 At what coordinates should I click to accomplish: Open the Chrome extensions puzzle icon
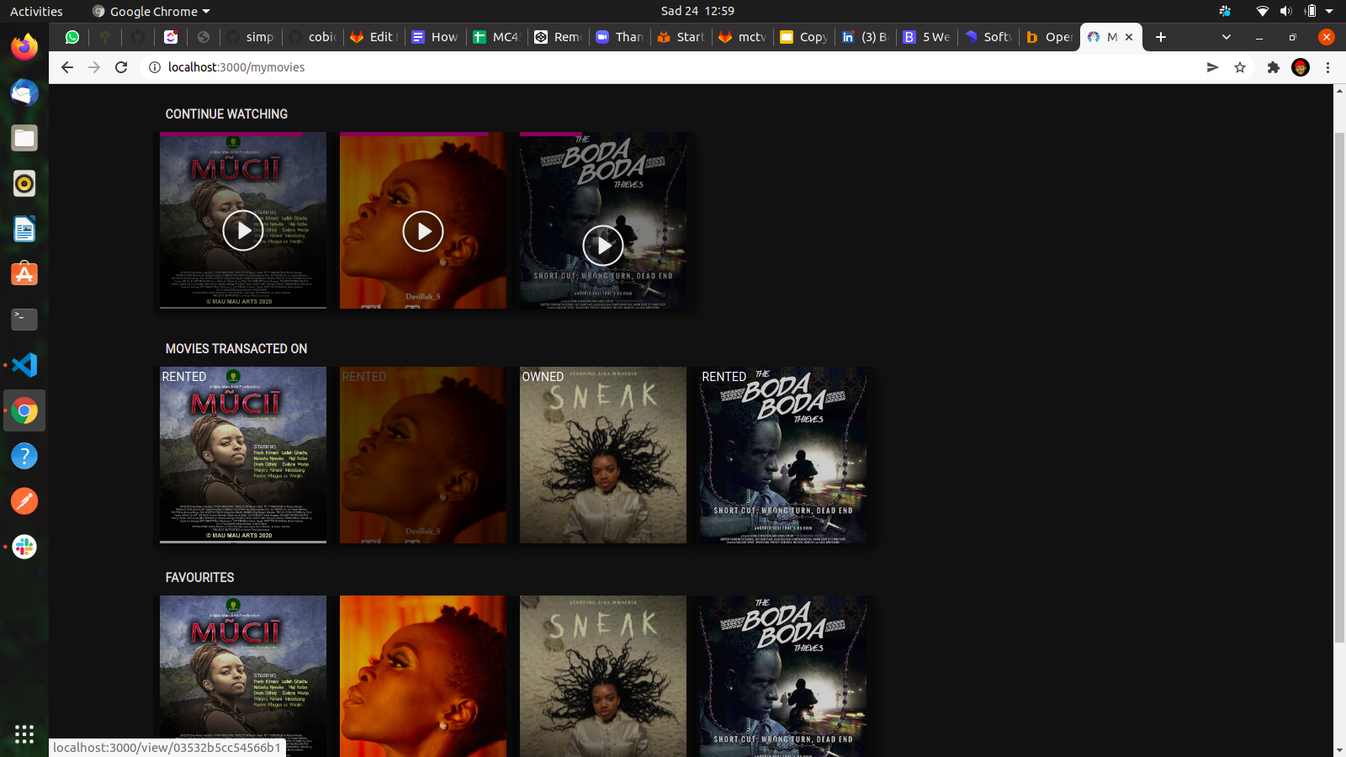click(1274, 67)
